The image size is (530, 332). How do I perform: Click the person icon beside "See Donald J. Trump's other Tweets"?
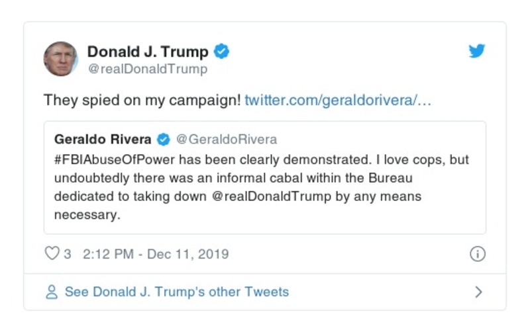[52, 292]
